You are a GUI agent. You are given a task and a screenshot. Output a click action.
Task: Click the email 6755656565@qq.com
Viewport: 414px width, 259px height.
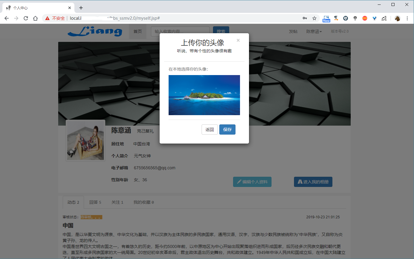tap(154, 168)
